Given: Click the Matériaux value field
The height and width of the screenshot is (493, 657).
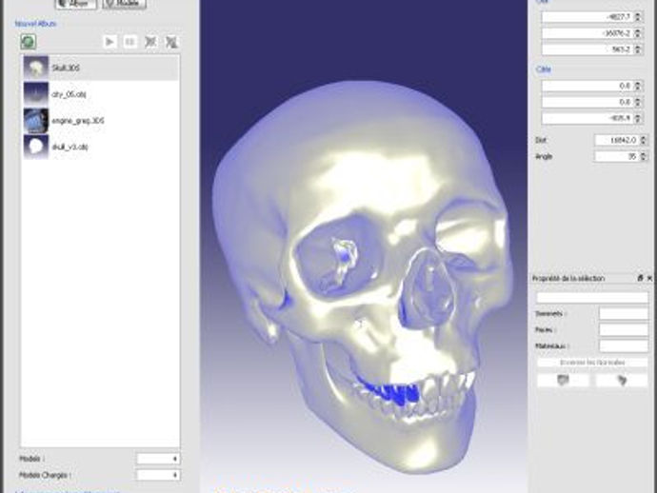Looking at the screenshot, I should [x=624, y=346].
